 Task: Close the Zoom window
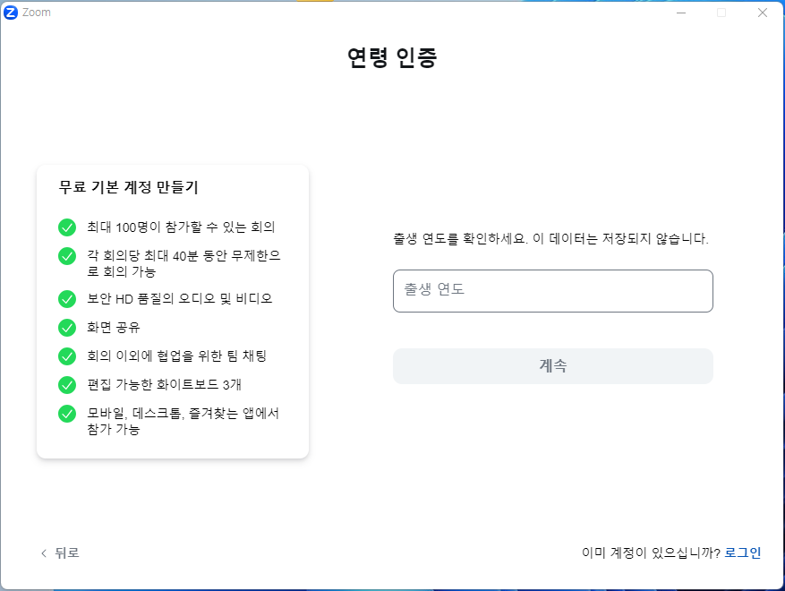[x=763, y=12]
